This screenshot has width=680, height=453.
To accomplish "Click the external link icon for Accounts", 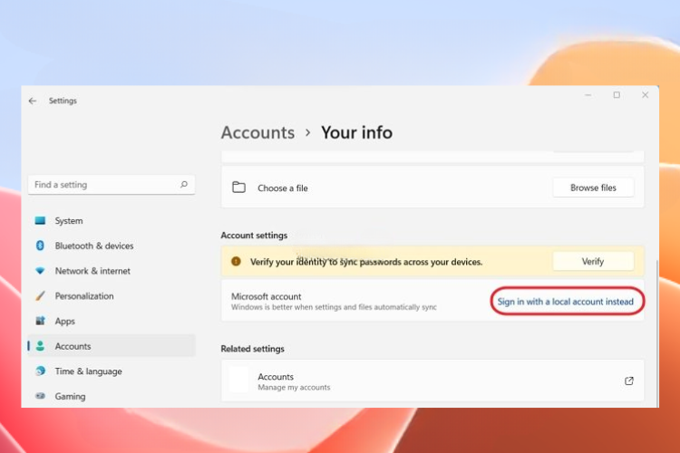I will point(629,381).
